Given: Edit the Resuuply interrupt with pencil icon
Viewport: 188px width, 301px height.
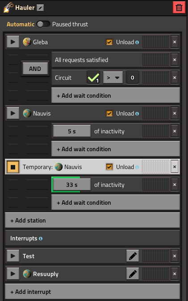Looking at the screenshot, I should [133, 274].
